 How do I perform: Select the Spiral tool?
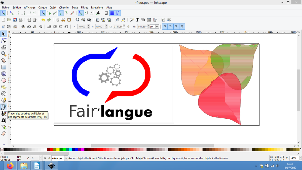(4, 94)
